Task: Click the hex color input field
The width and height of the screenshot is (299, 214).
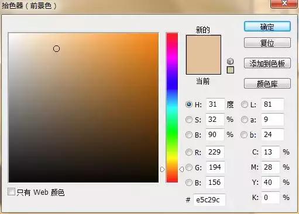Action: (209, 199)
